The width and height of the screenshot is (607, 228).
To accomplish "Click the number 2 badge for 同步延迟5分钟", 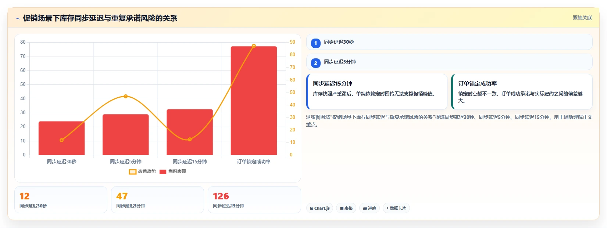I will [315, 63].
